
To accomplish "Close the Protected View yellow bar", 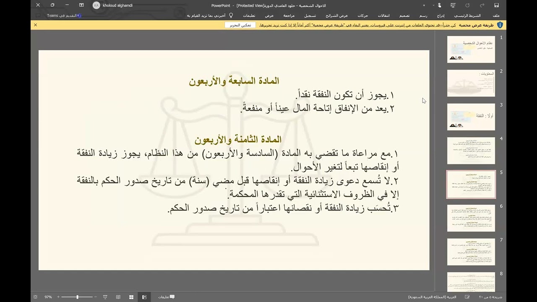I will coord(35,25).
